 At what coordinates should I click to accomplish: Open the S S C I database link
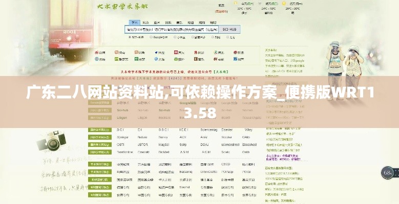coord(163,130)
